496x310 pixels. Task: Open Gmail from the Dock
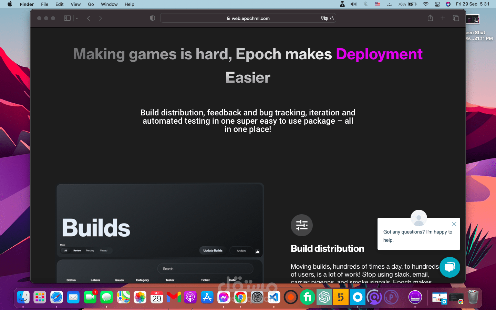click(x=174, y=297)
